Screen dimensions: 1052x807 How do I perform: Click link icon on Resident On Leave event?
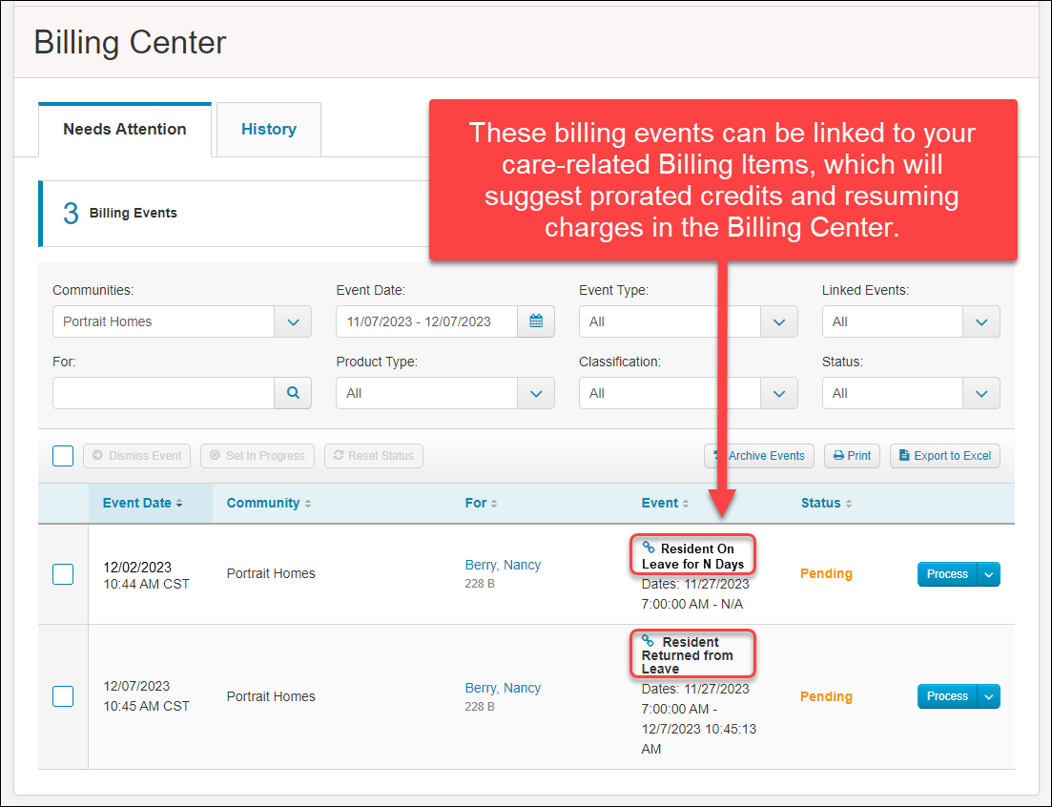pyautogui.click(x=649, y=548)
